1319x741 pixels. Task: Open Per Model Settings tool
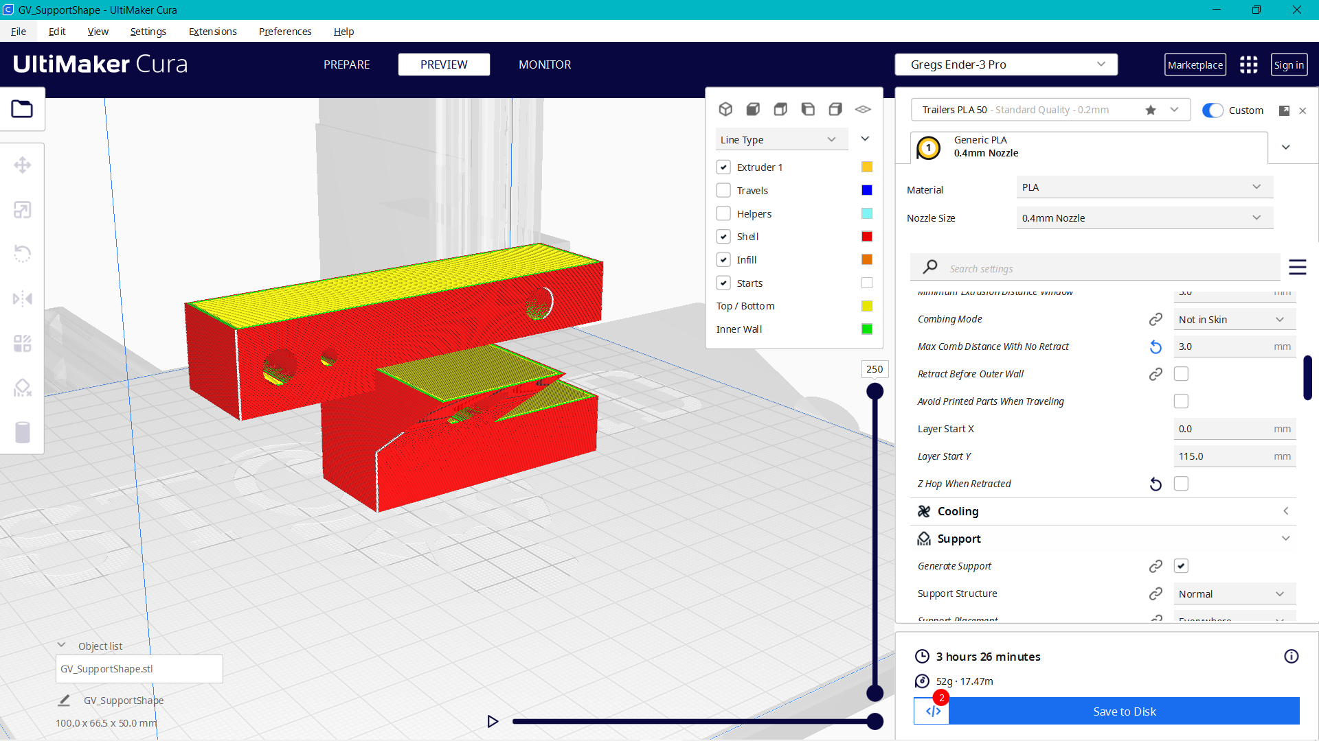pos(22,343)
